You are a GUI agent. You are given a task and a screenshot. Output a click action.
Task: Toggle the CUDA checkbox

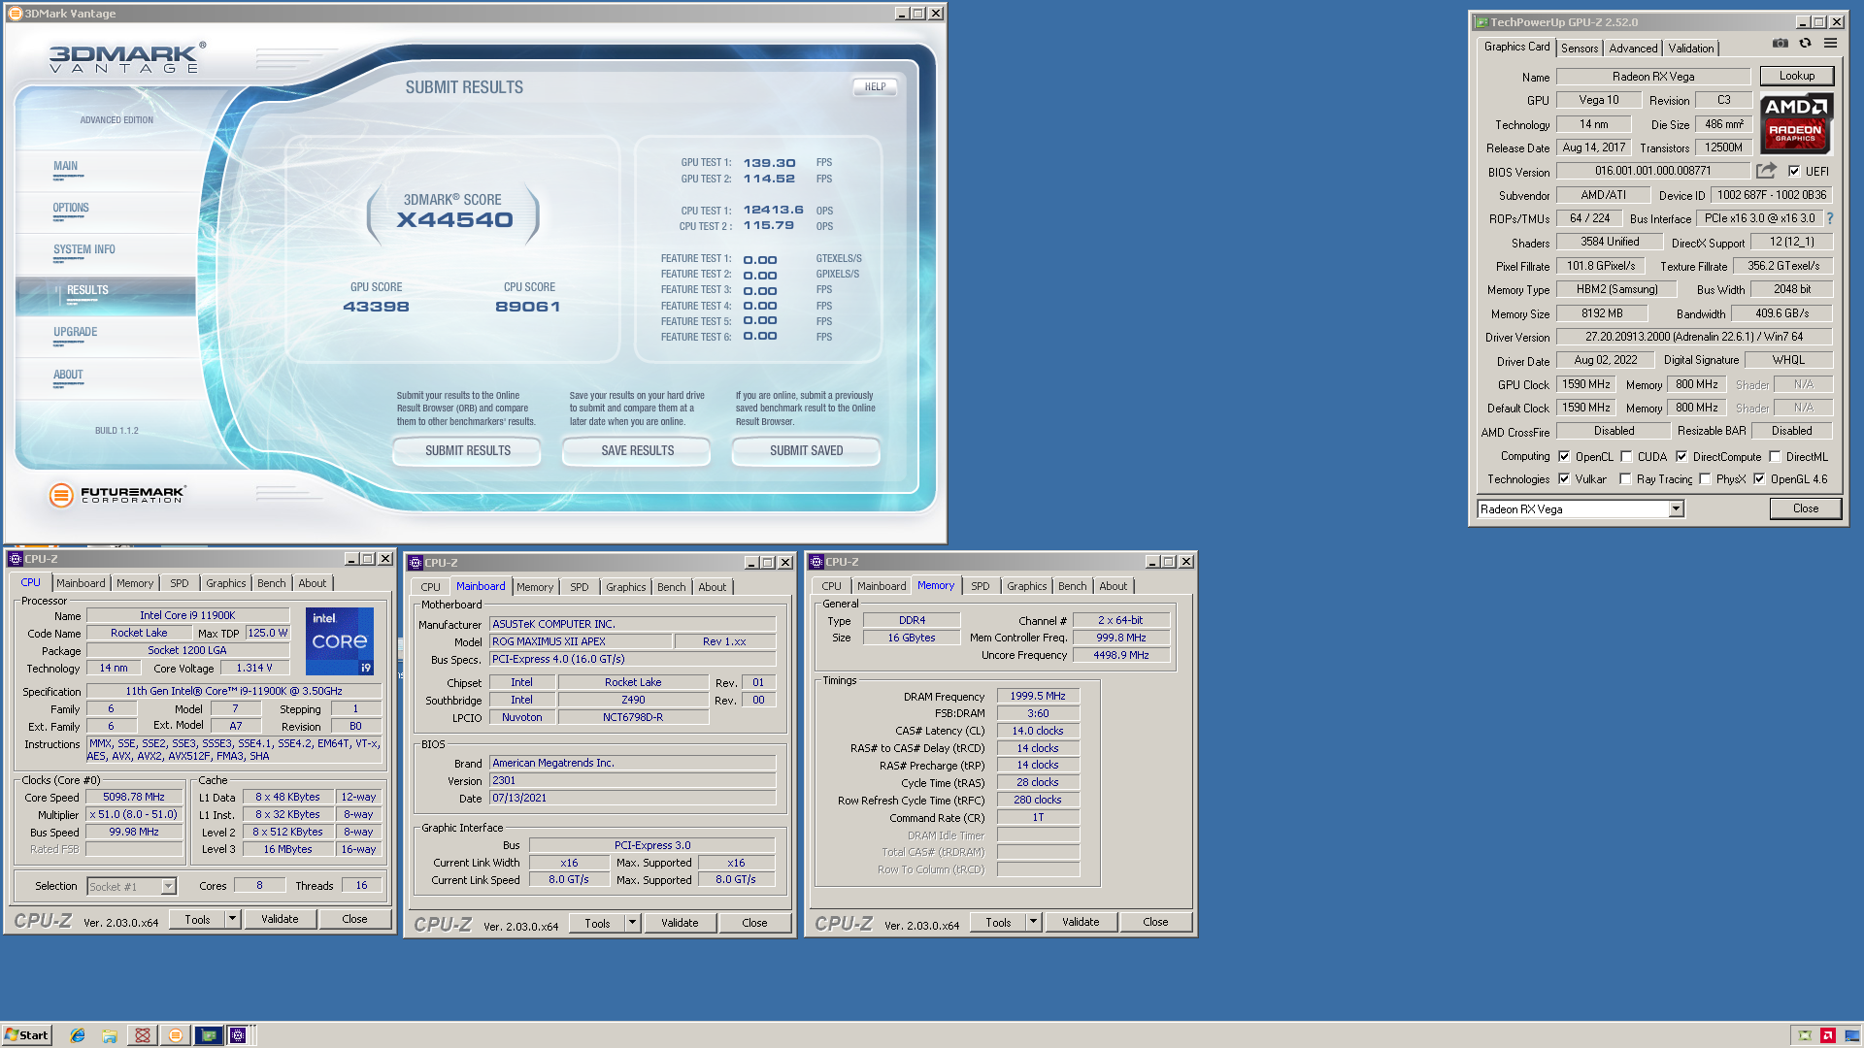click(1626, 457)
